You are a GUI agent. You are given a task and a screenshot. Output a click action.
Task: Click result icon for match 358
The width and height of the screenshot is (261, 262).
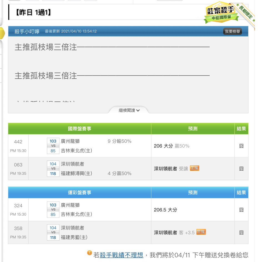point(241,233)
